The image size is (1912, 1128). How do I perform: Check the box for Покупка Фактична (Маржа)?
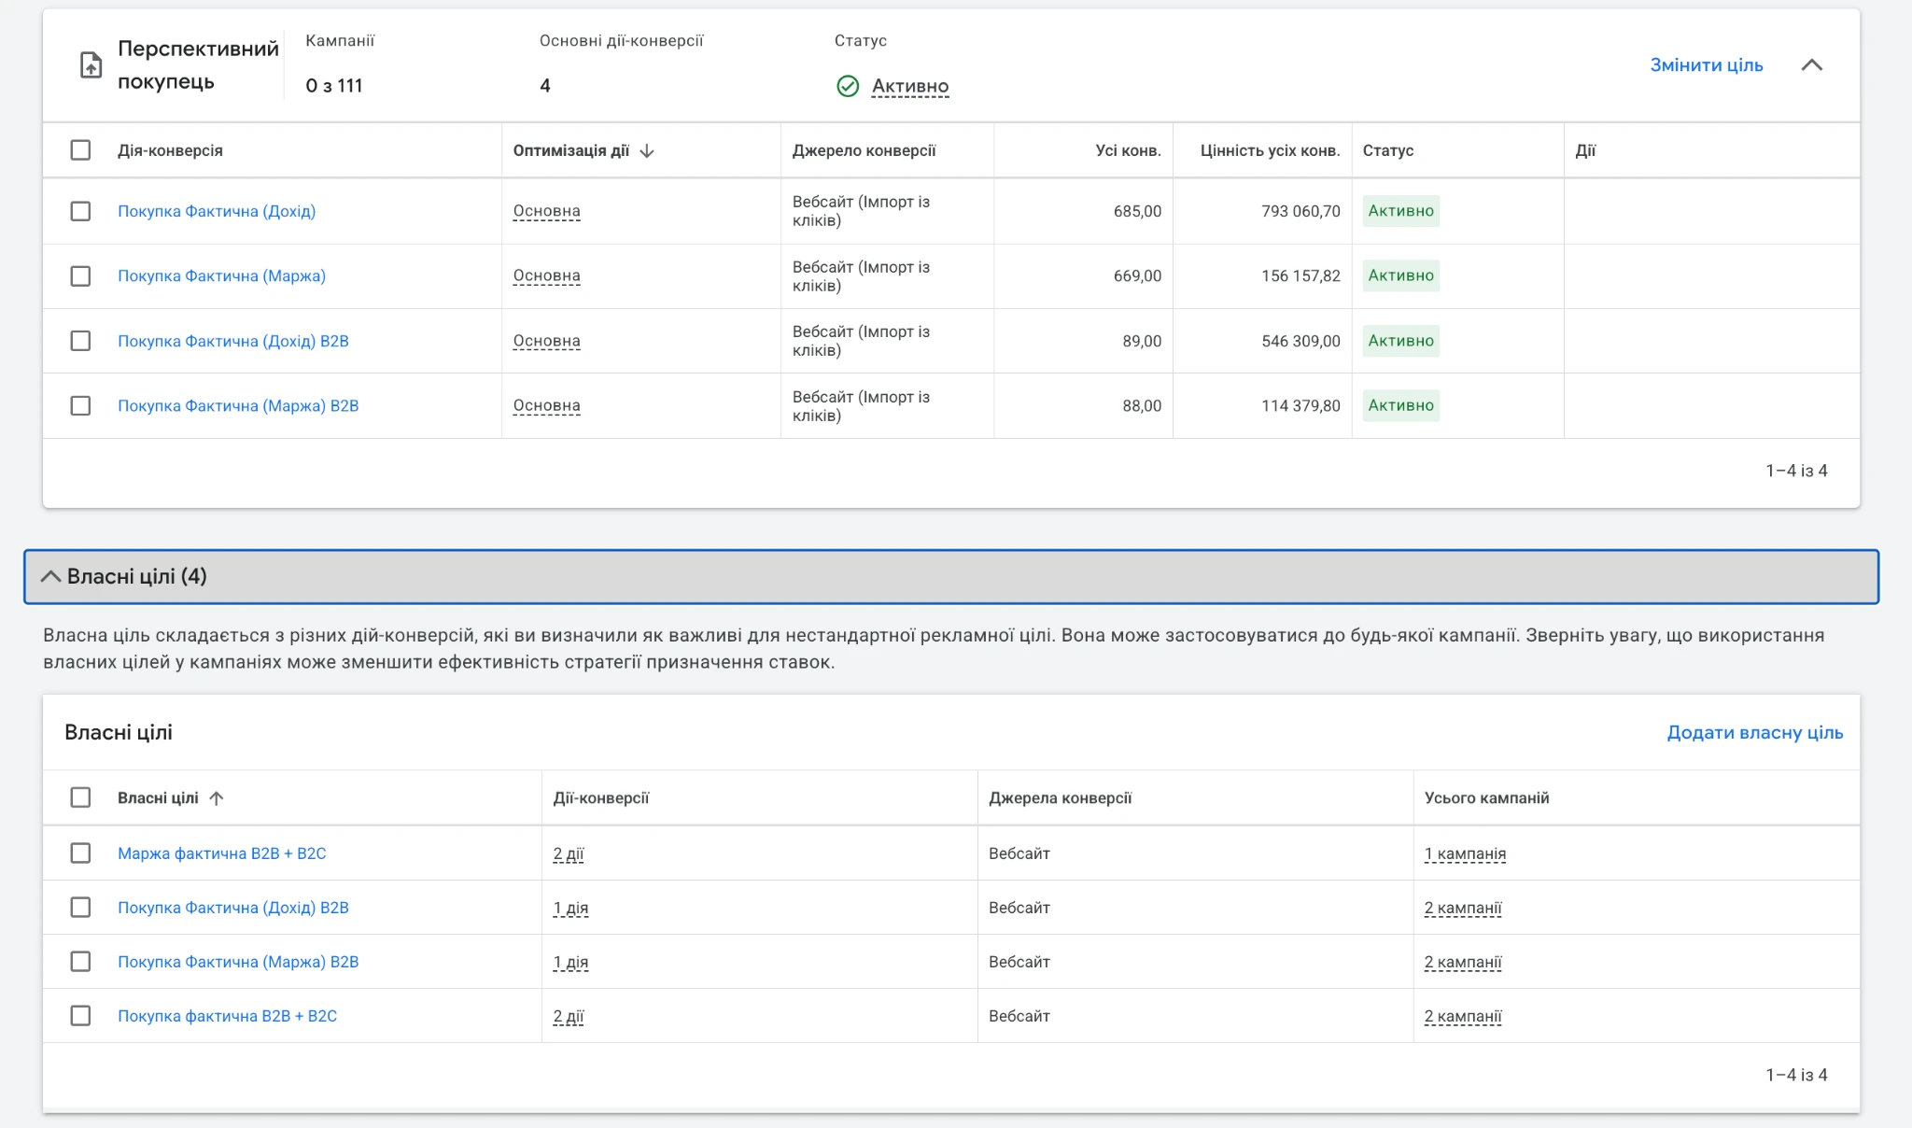[x=80, y=275]
